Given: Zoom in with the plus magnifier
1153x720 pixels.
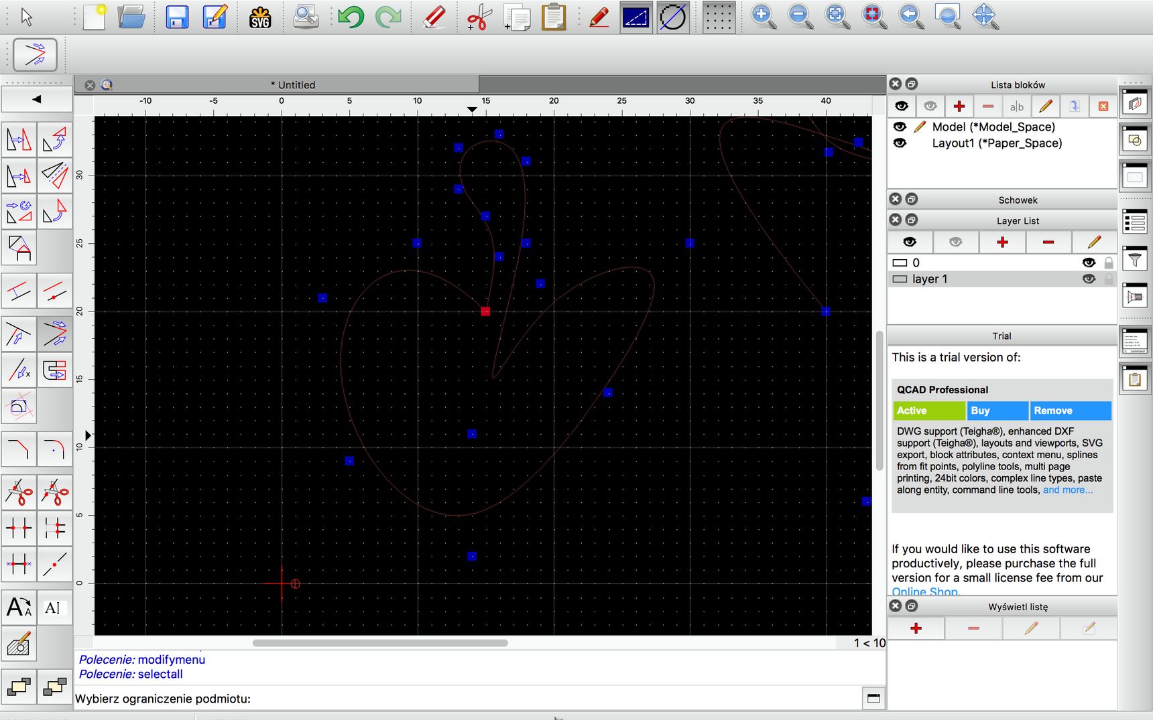Looking at the screenshot, I should 763,17.
